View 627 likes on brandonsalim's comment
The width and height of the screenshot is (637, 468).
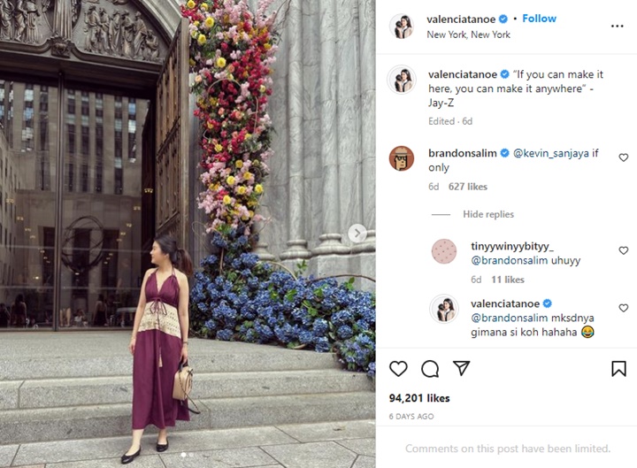coord(467,187)
